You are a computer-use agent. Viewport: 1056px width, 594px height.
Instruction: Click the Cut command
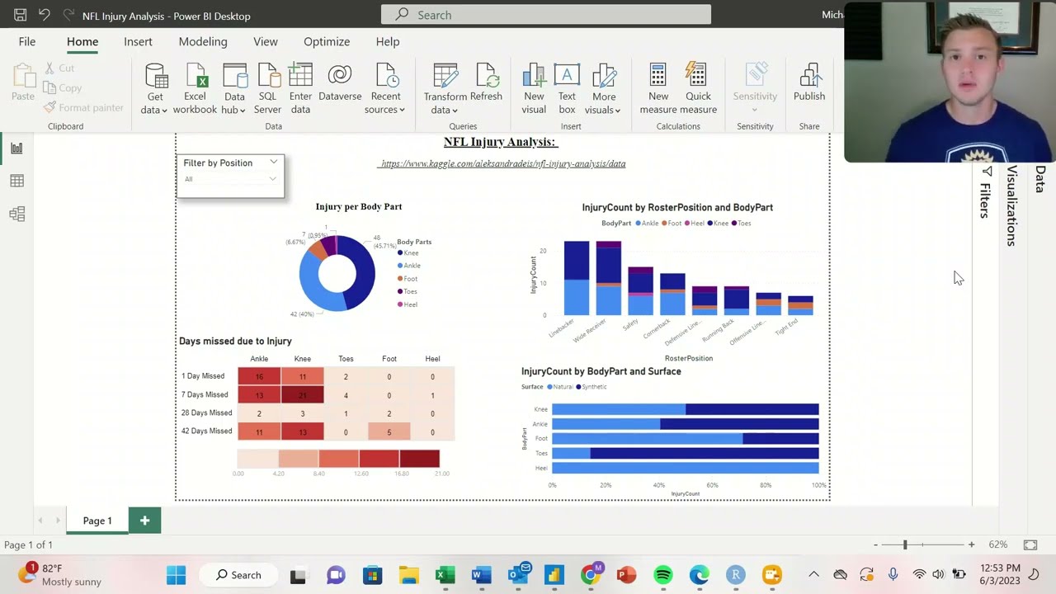[x=59, y=68]
